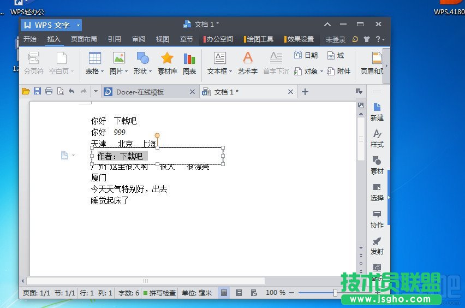Click the drop cap (首字下沉) tool
The image size is (465, 308).
pyautogui.click(x=276, y=63)
